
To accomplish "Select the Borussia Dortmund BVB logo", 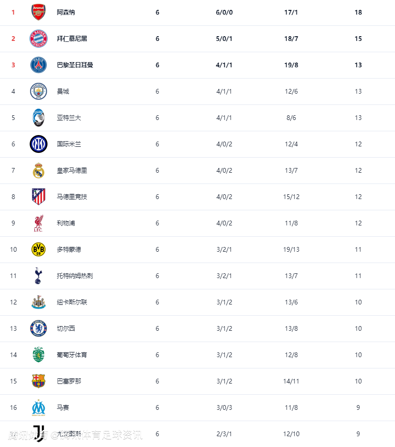I will click(39, 249).
